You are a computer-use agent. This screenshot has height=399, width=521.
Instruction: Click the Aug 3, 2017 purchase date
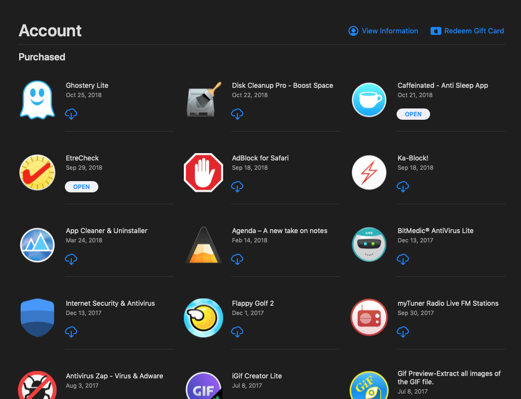[82, 385]
